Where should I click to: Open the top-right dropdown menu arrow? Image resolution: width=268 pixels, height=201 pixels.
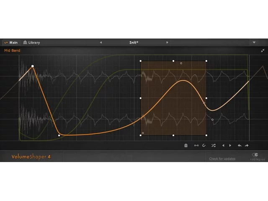click(x=254, y=42)
